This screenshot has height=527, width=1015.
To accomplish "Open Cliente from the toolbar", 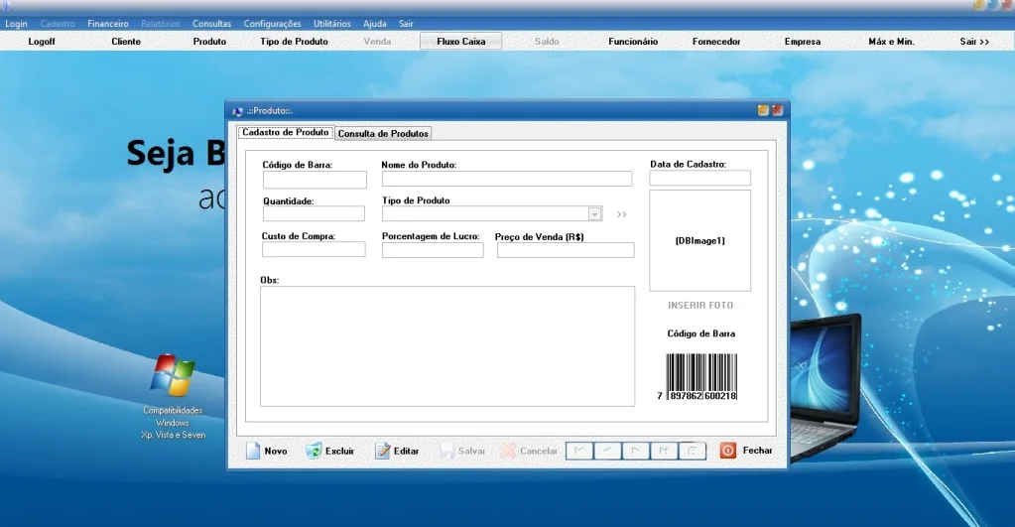I will click(x=126, y=42).
